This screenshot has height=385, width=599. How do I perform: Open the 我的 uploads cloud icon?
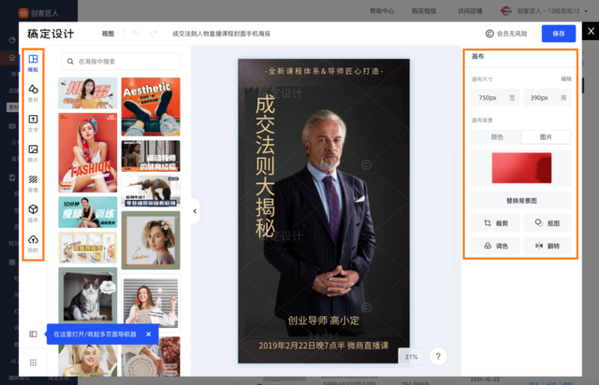pyautogui.click(x=34, y=242)
